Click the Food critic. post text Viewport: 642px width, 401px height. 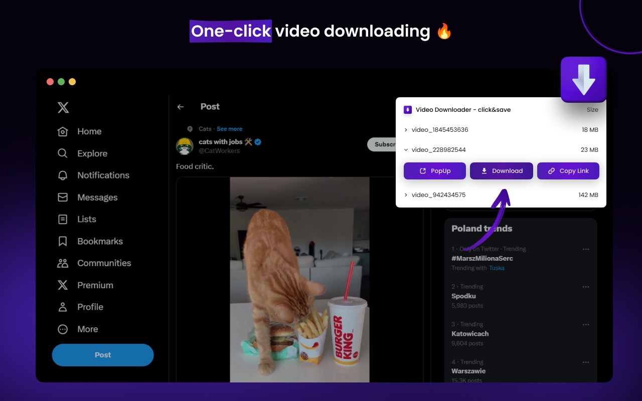pyautogui.click(x=195, y=166)
